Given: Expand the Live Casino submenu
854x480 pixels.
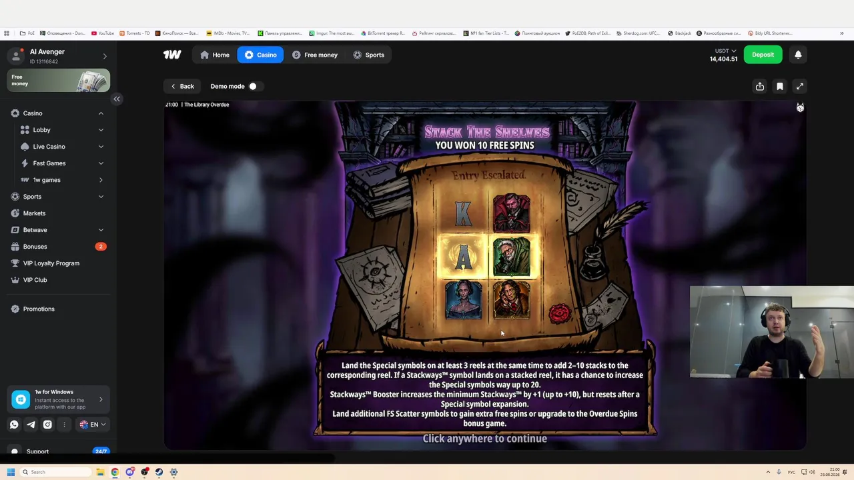Looking at the screenshot, I should [x=101, y=147].
